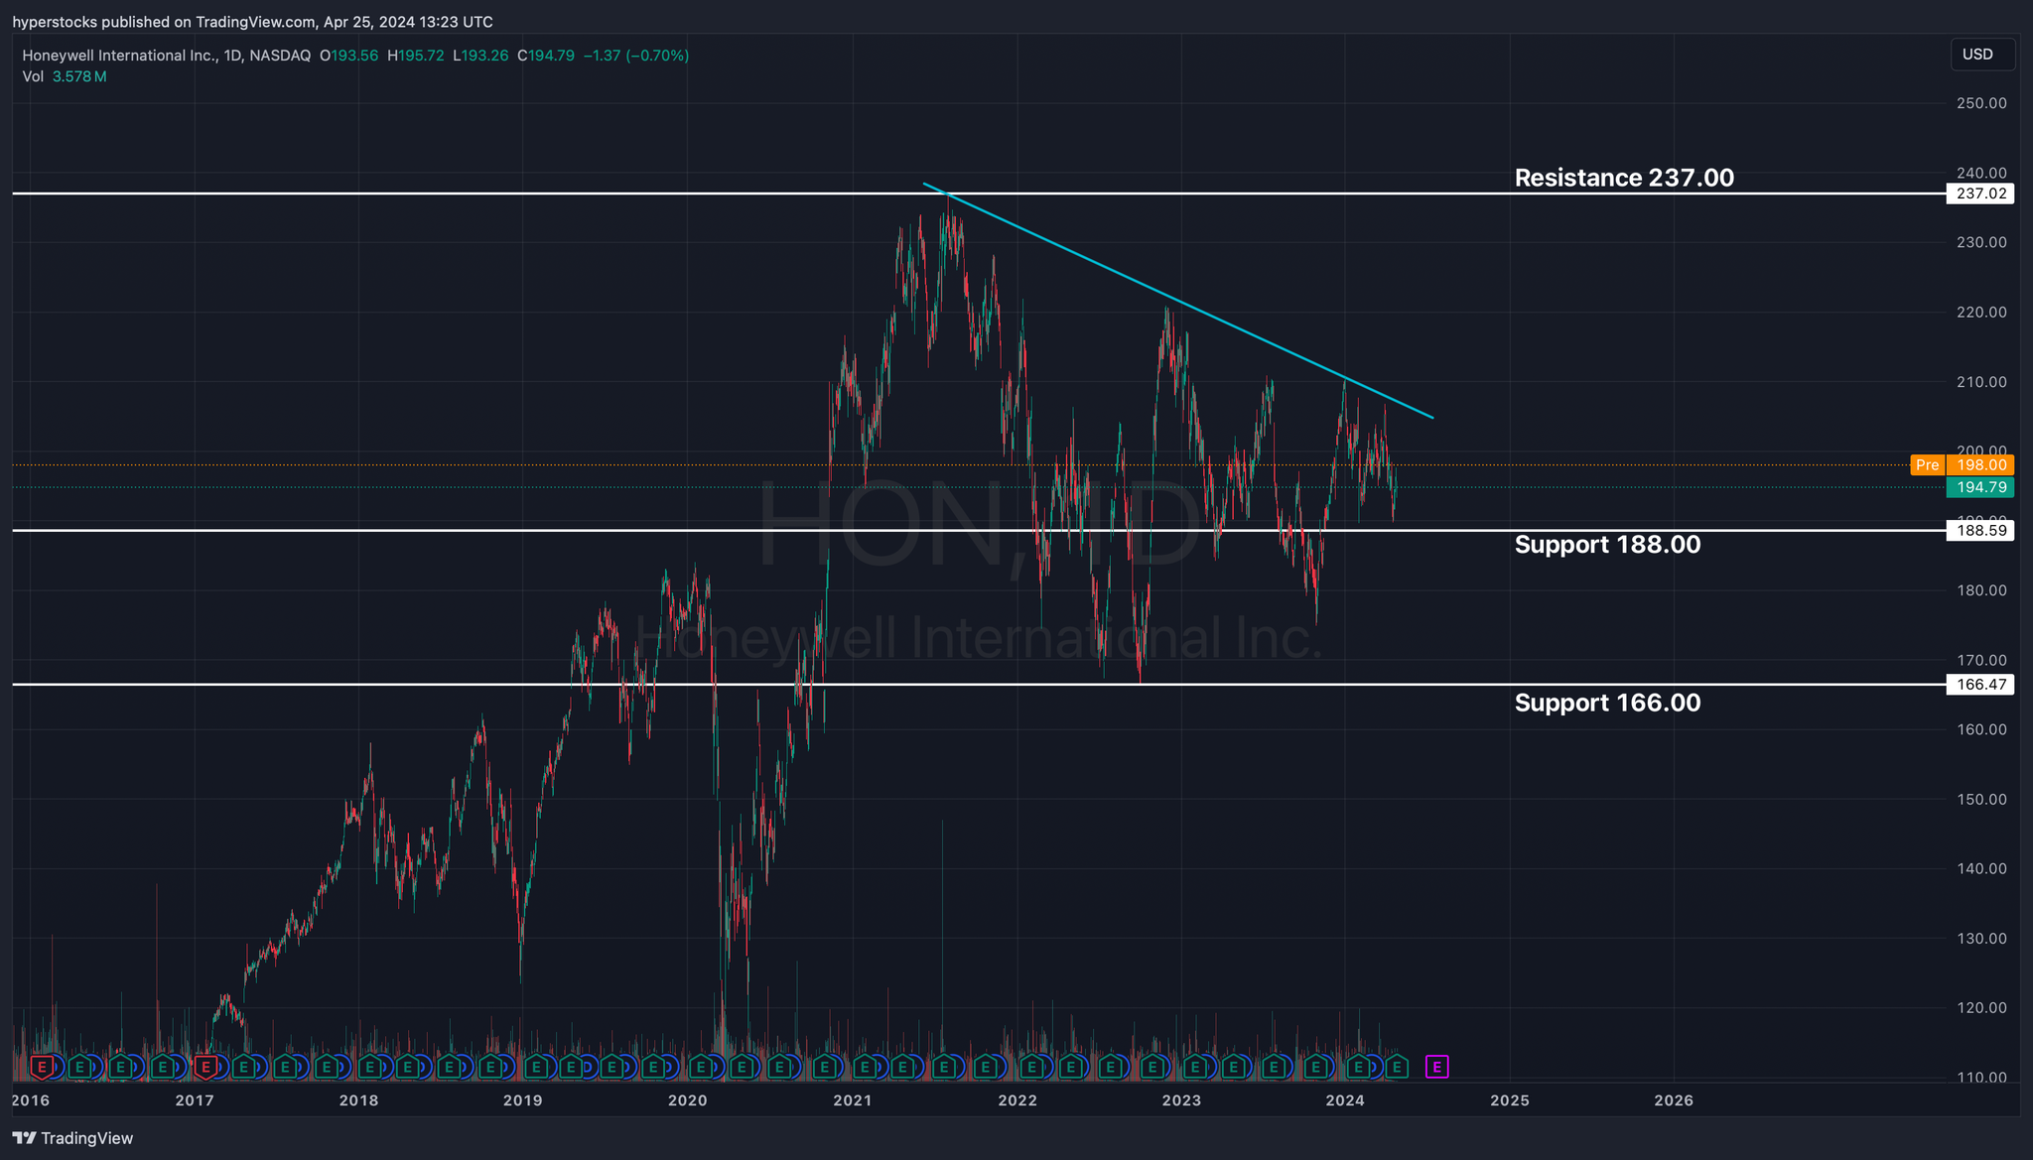Click the leftmost red earnings marker
Viewport: 2033px width, 1160px height.
pyautogui.click(x=42, y=1067)
